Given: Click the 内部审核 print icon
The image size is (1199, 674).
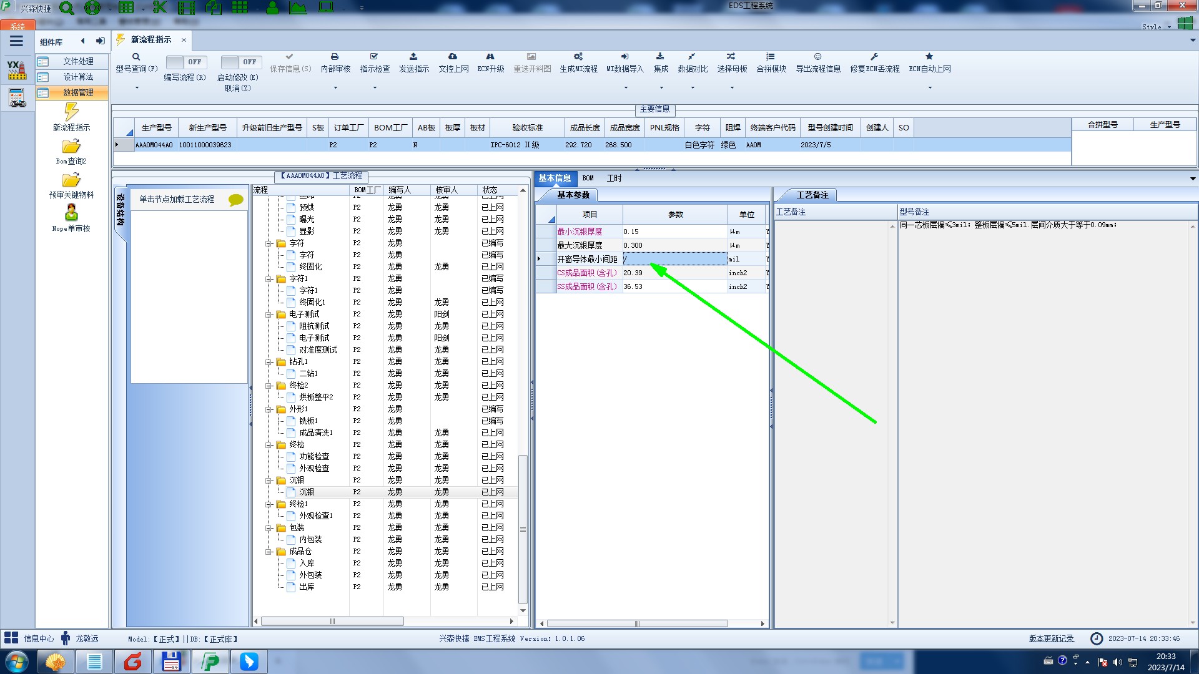Looking at the screenshot, I should click(335, 57).
